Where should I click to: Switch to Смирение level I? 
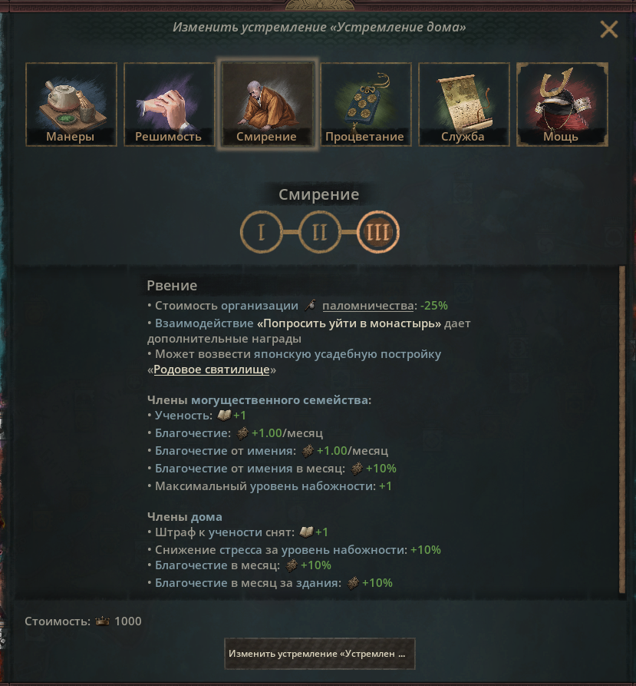(x=262, y=232)
